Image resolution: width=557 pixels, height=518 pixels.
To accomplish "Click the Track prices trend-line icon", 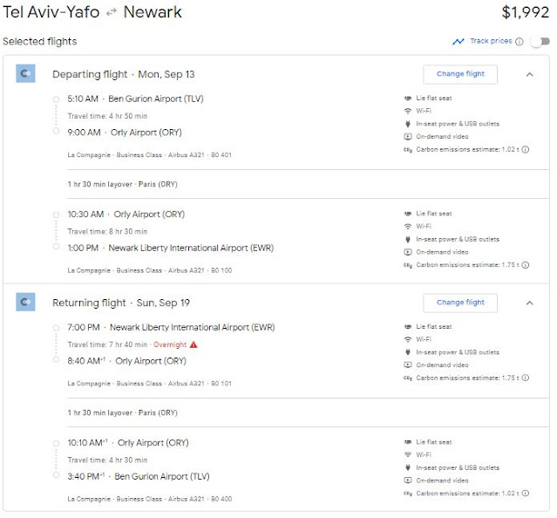I will tap(459, 41).
